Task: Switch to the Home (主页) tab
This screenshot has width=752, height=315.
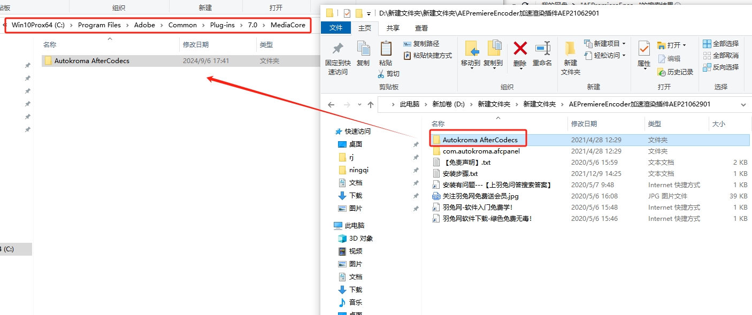Action: [x=365, y=28]
